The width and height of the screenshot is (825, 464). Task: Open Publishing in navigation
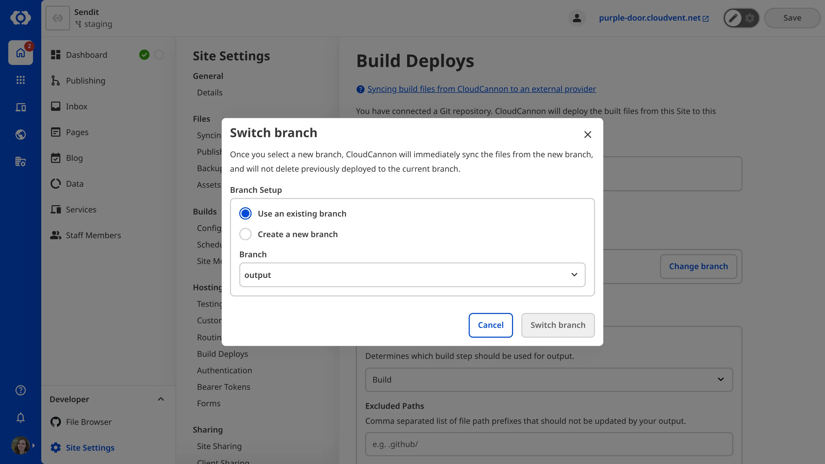click(86, 81)
